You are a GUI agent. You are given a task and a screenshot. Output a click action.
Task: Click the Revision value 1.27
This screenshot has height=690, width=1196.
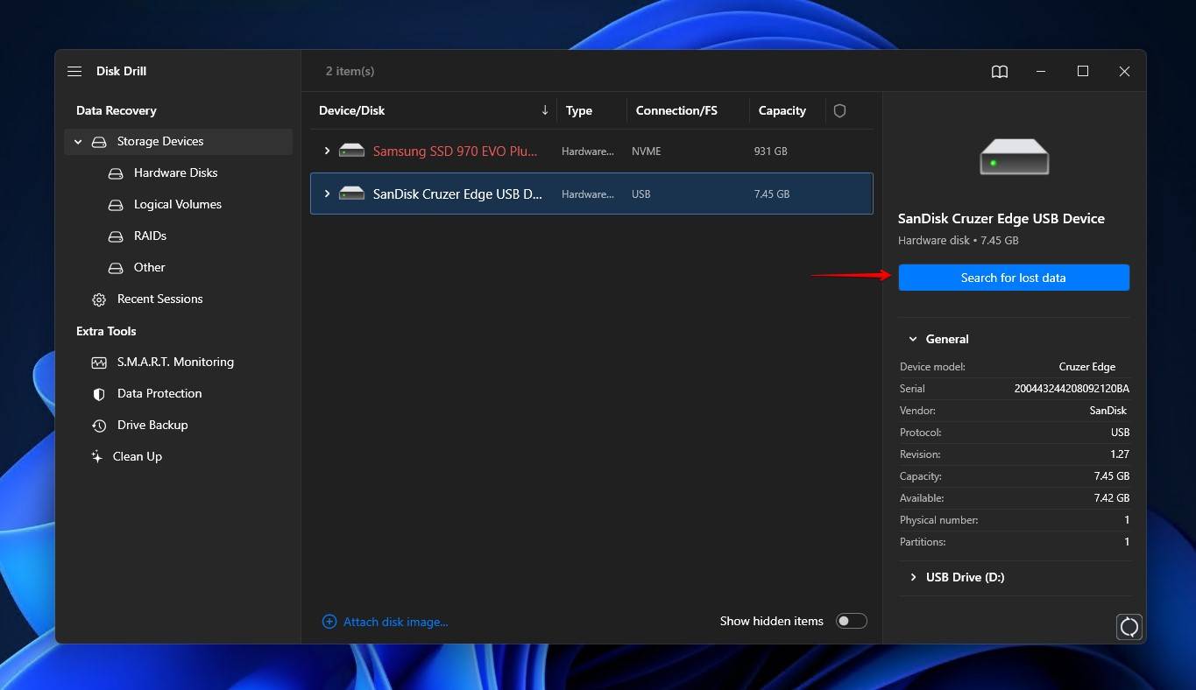point(1119,454)
